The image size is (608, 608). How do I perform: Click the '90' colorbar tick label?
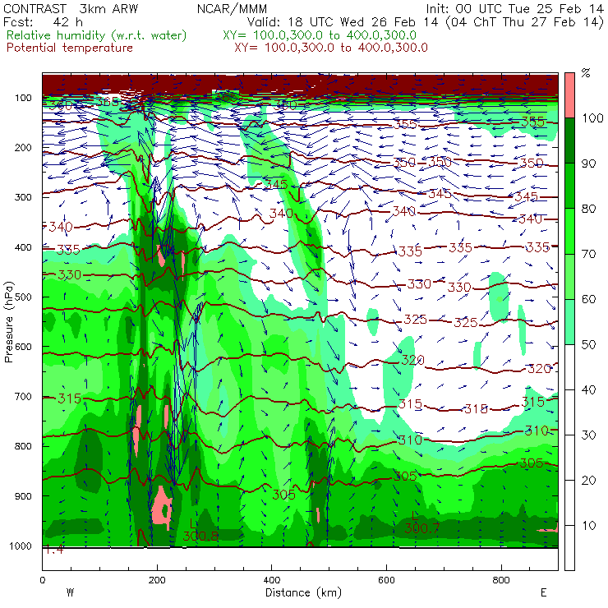click(589, 164)
